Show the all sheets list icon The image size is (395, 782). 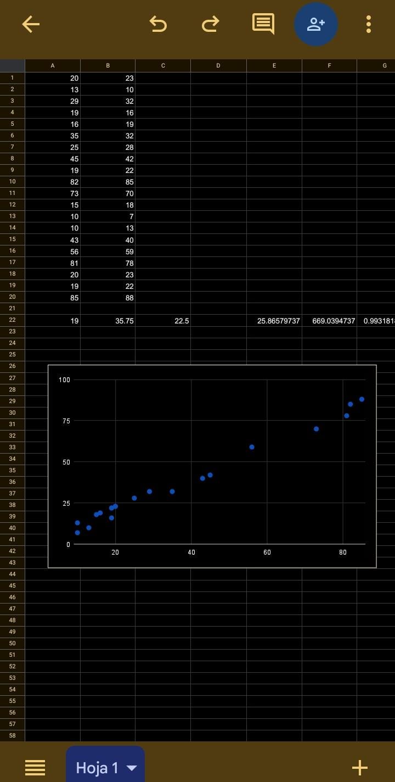35,767
